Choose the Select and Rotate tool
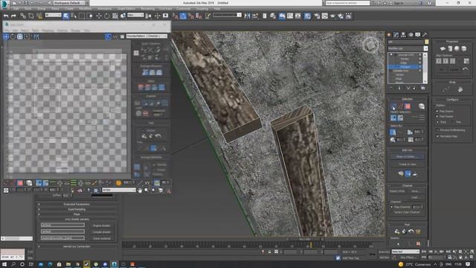476x268 pixels. [107, 16]
